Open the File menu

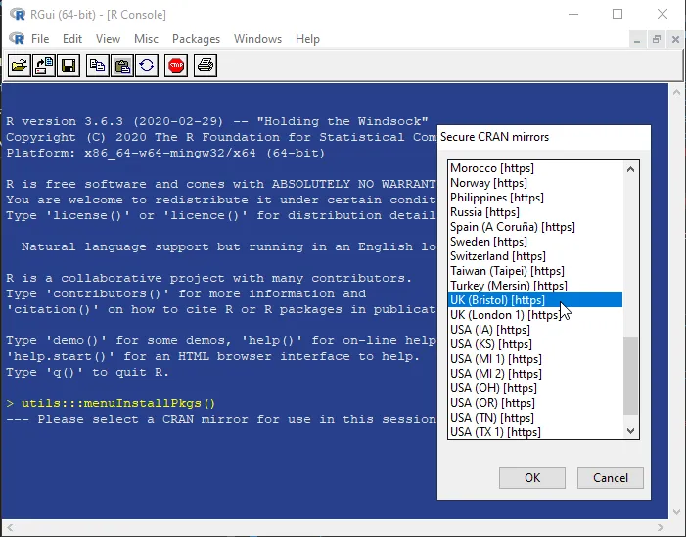tap(40, 39)
